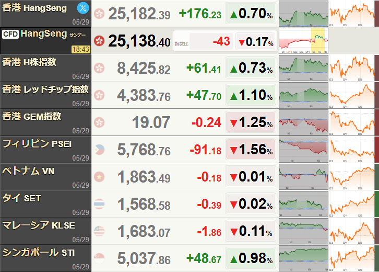Click マレーシア KLSE orange trend chart
379x272 pixels.
coord(352,231)
